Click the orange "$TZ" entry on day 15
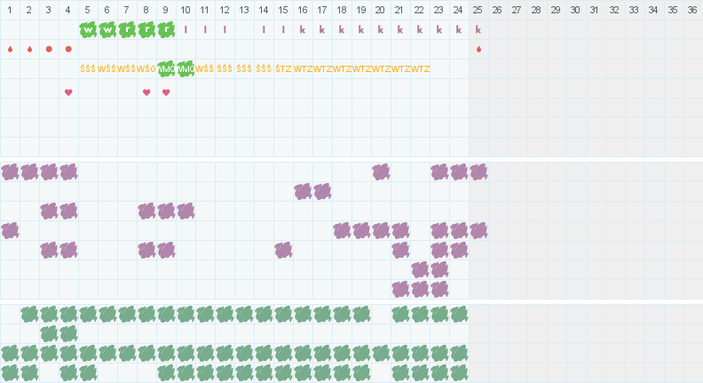 coord(283,68)
